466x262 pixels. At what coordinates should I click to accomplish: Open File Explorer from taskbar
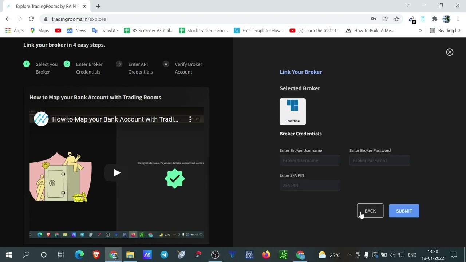(130, 255)
